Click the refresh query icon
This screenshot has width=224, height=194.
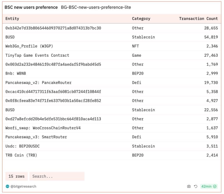(x=196, y=186)
